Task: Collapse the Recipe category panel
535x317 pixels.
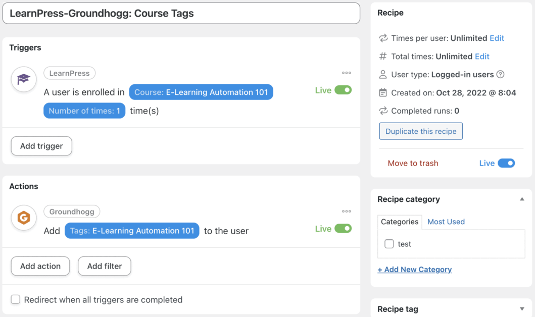Action: (x=522, y=199)
